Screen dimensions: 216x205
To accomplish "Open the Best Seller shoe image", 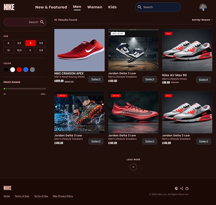I will [x=133, y=50].
